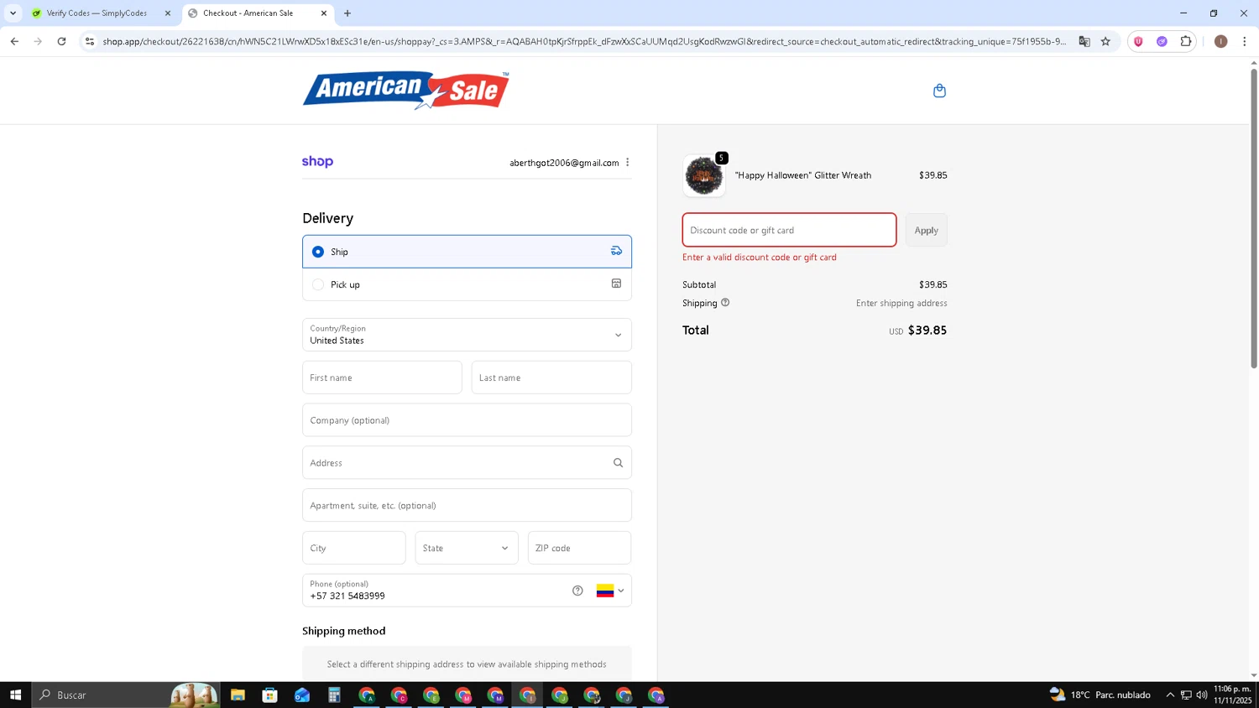Click the American Sale logo
1259x708 pixels.
pyautogui.click(x=406, y=91)
